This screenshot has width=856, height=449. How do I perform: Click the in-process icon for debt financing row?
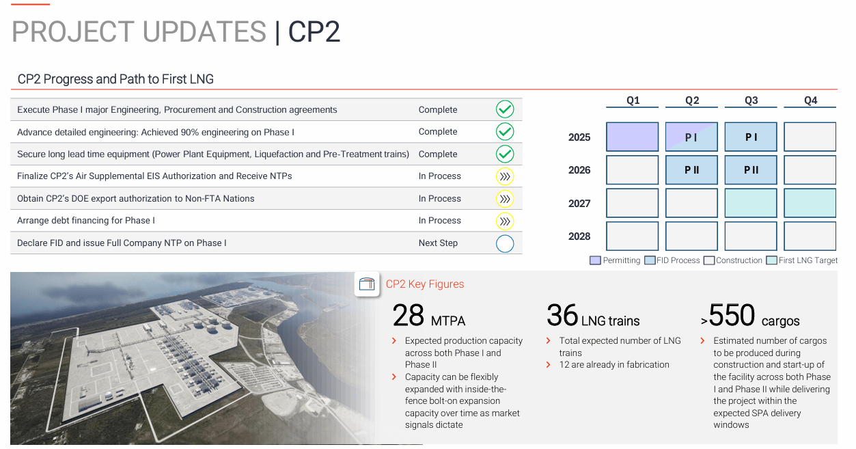coord(505,221)
